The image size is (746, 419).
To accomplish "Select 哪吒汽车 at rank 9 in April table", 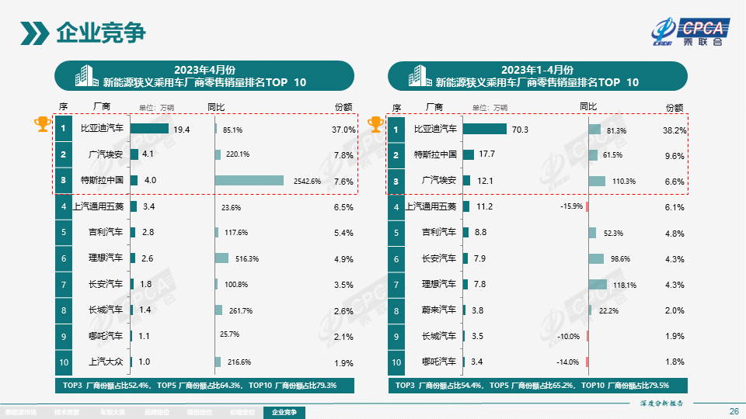I will [106, 336].
